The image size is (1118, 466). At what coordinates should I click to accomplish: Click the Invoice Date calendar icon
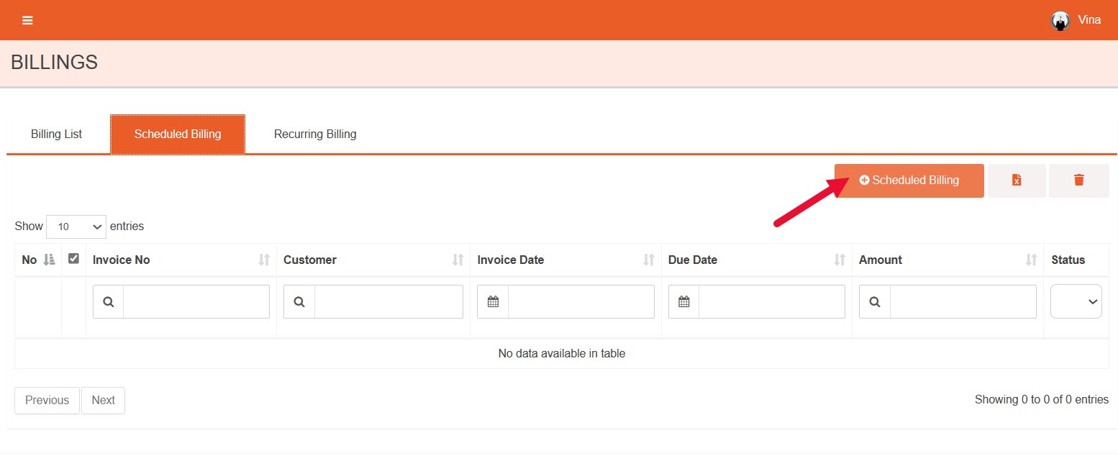click(493, 302)
